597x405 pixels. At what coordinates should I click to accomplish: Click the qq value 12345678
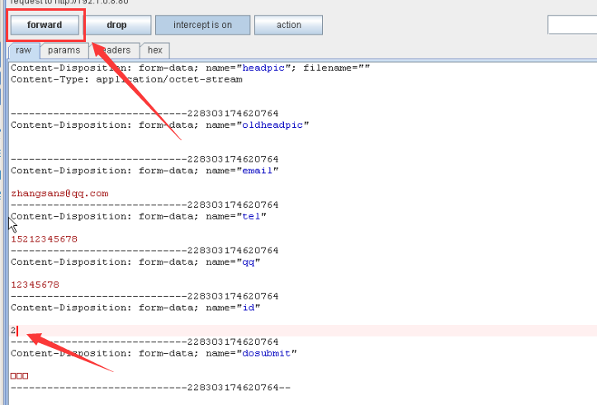pyautogui.click(x=35, y=285)
